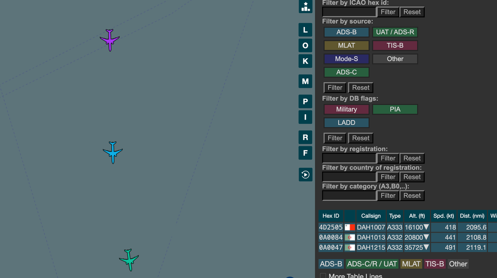Open the replay history icon
Screen dimensions: 497x278
point(305,174)
